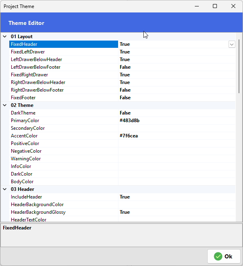Select the PositiveColor property
The height and width of the screenshot is (266, 243).
[x=63, y=143]
